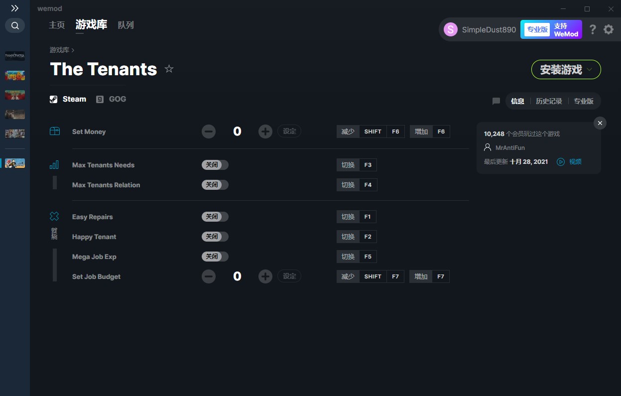
Task: Increase Set Job Budget with plus button
Action: tap(265, 276)
